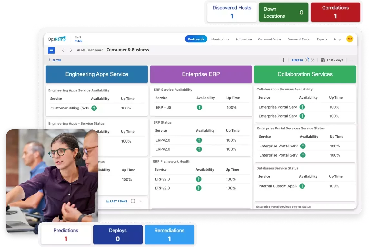Viewport: 369px width, 247px height.
Task: Click the forward arrow navigation icon
Action: [71, 50]
